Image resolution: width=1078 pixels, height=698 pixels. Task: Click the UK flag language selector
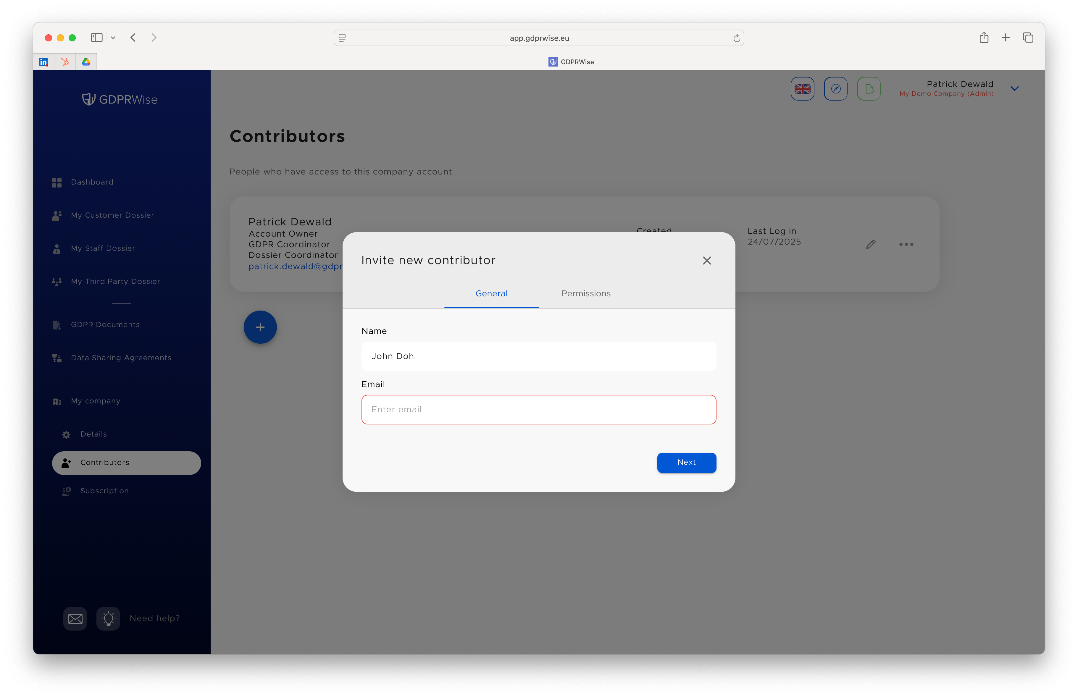click(x=802, y=88)
